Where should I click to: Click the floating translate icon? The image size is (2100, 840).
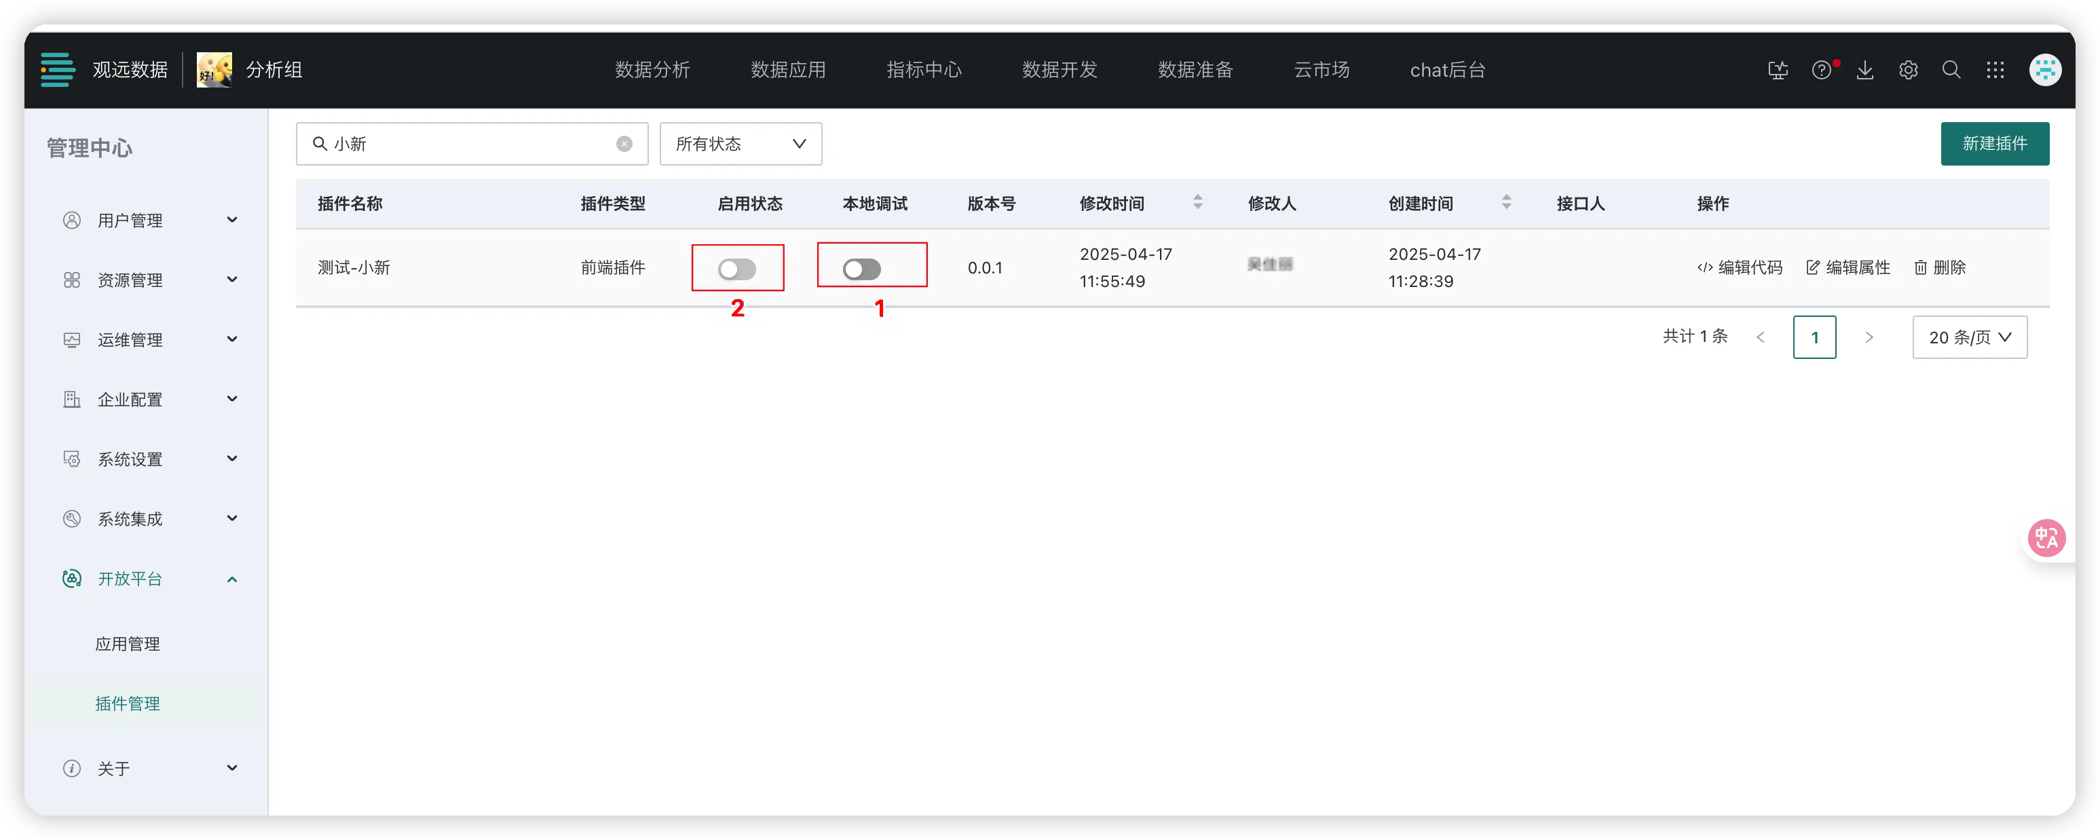tap(2046, 538)
